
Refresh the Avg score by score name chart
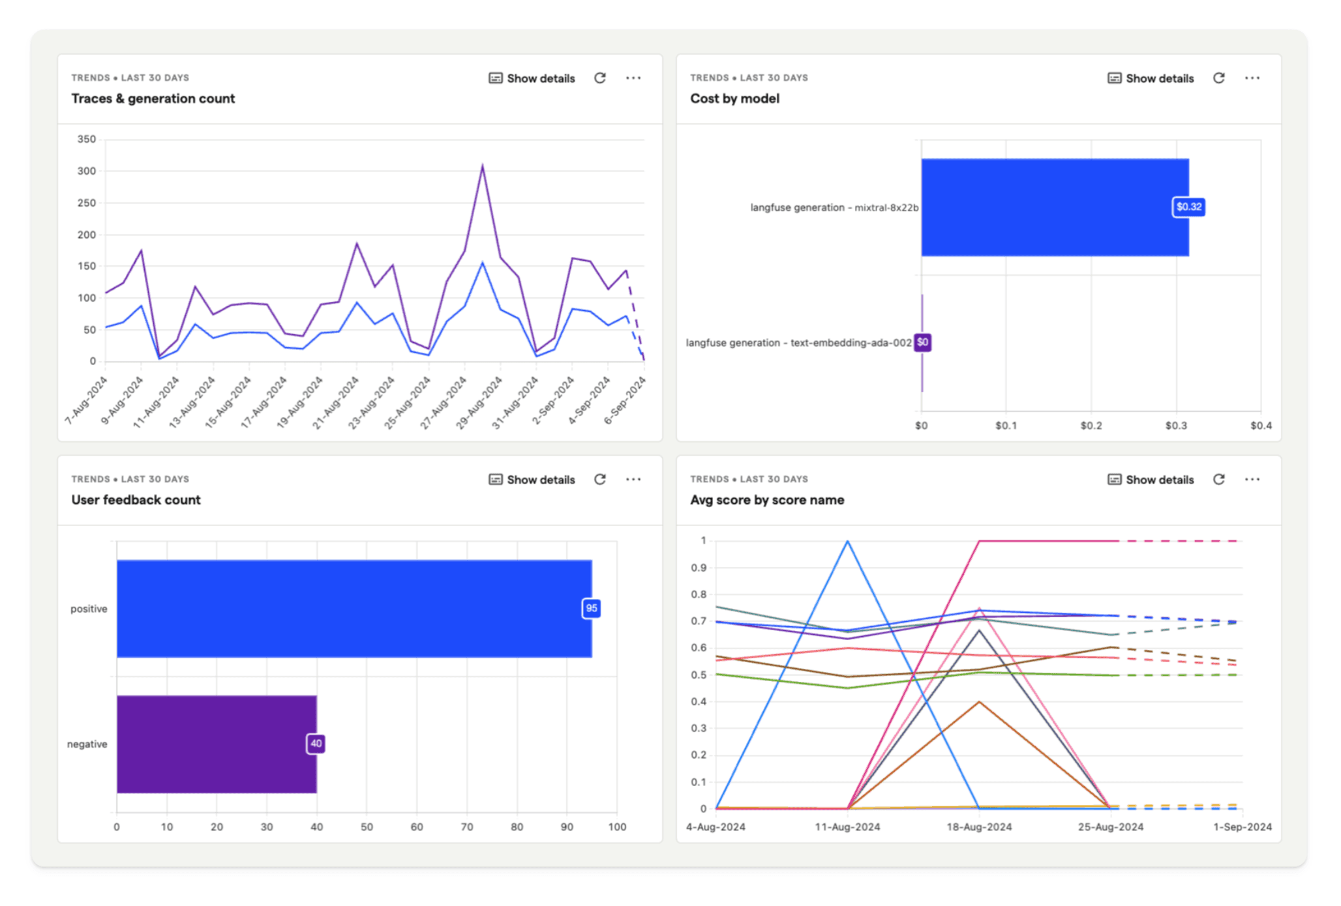pyautogui.click(x=1220, y=479)
